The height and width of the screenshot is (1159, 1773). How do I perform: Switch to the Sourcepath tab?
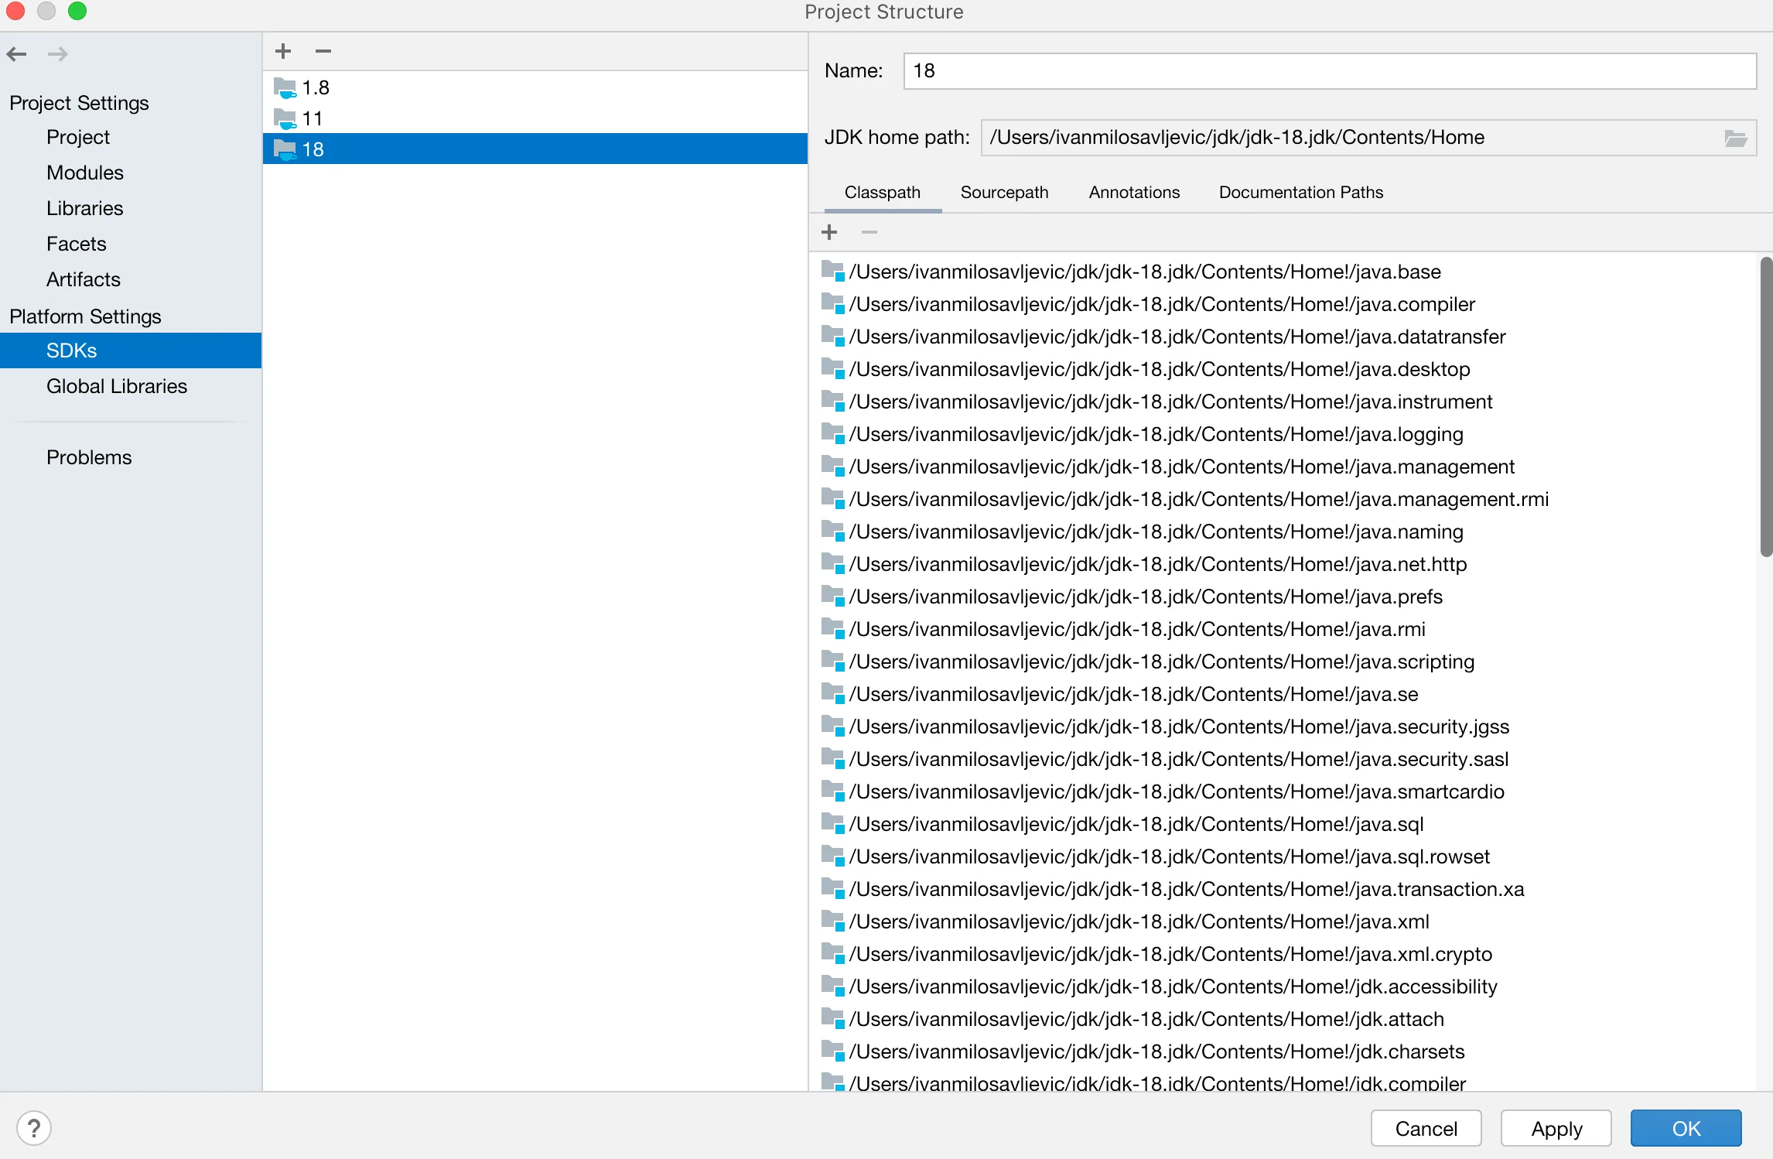(1004, 192)
